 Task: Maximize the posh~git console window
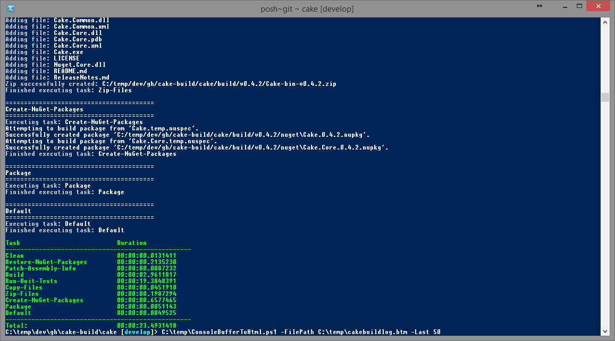click(579, 6)
